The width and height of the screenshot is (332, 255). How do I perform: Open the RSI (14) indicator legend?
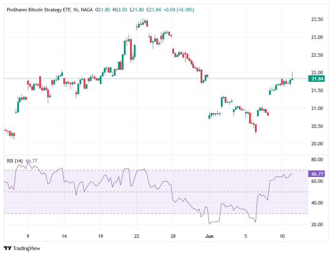click(x=15, y=161)
